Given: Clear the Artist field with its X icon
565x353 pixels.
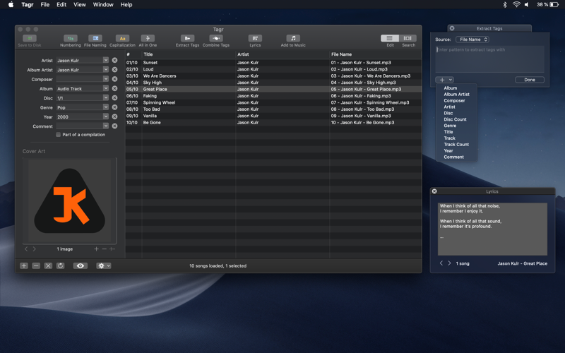Looking at the screenshot, I should point(114,60).
